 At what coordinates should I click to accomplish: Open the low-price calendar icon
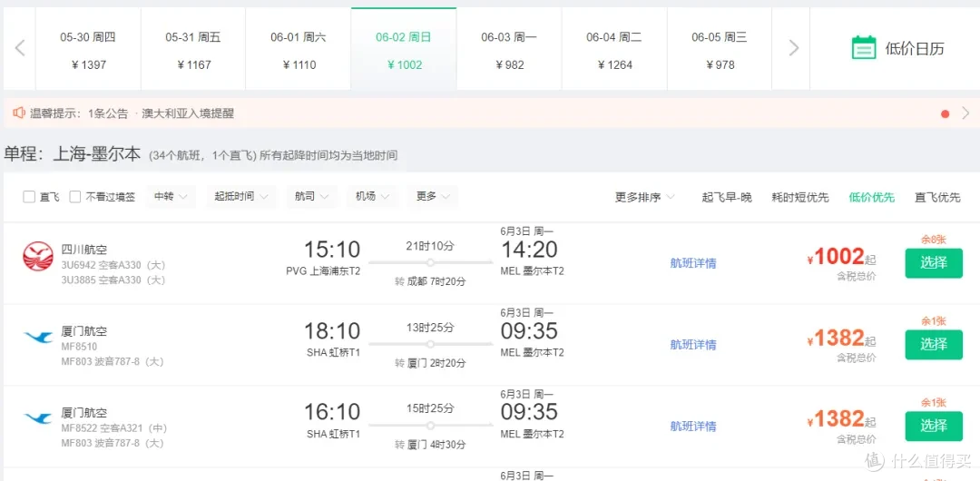click(864, 48)
